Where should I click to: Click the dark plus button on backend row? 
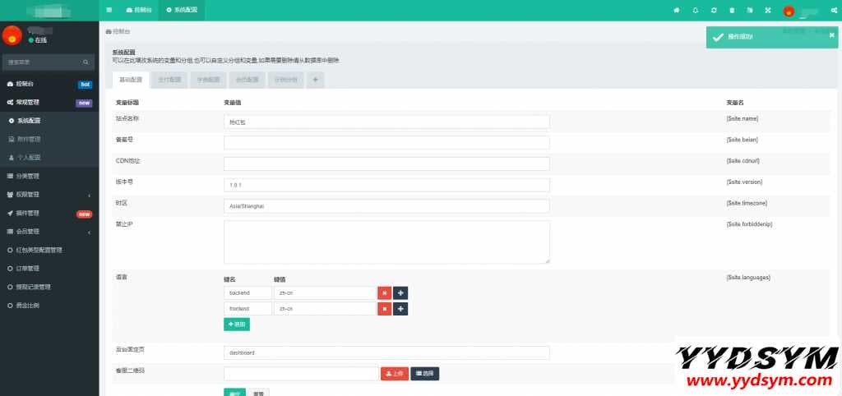click(x=400, y=293)
